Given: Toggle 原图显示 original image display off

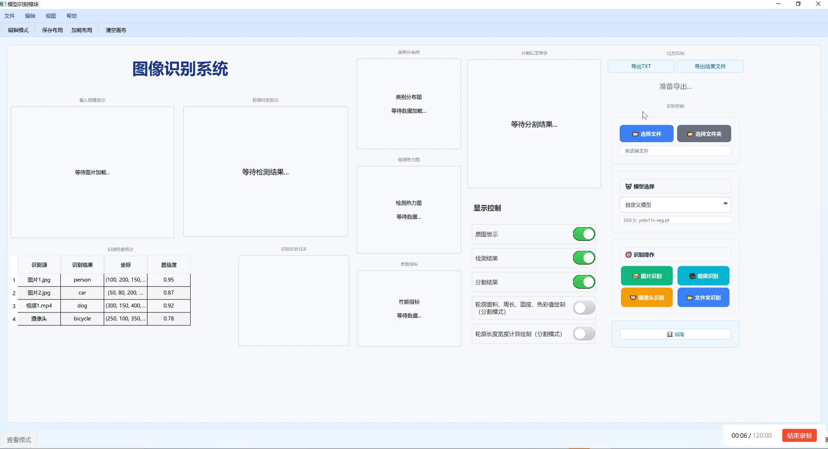Looking at the screenshot, I should coord(583,234).
